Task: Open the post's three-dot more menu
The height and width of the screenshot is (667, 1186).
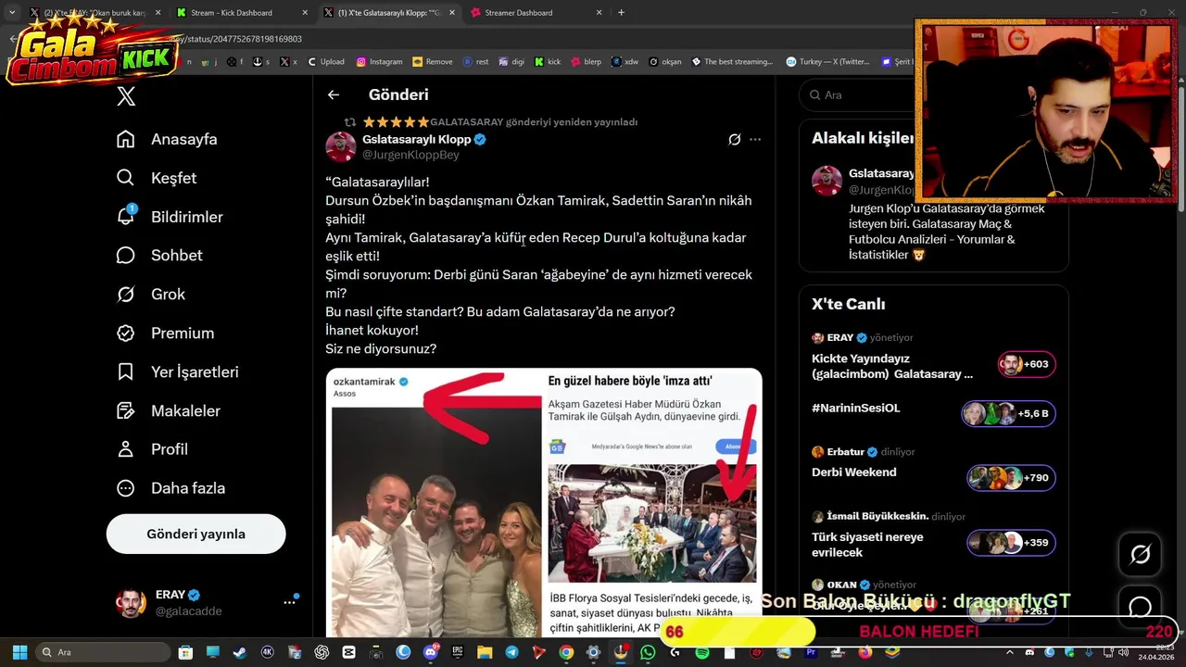Action: click(x=755, y=139)
